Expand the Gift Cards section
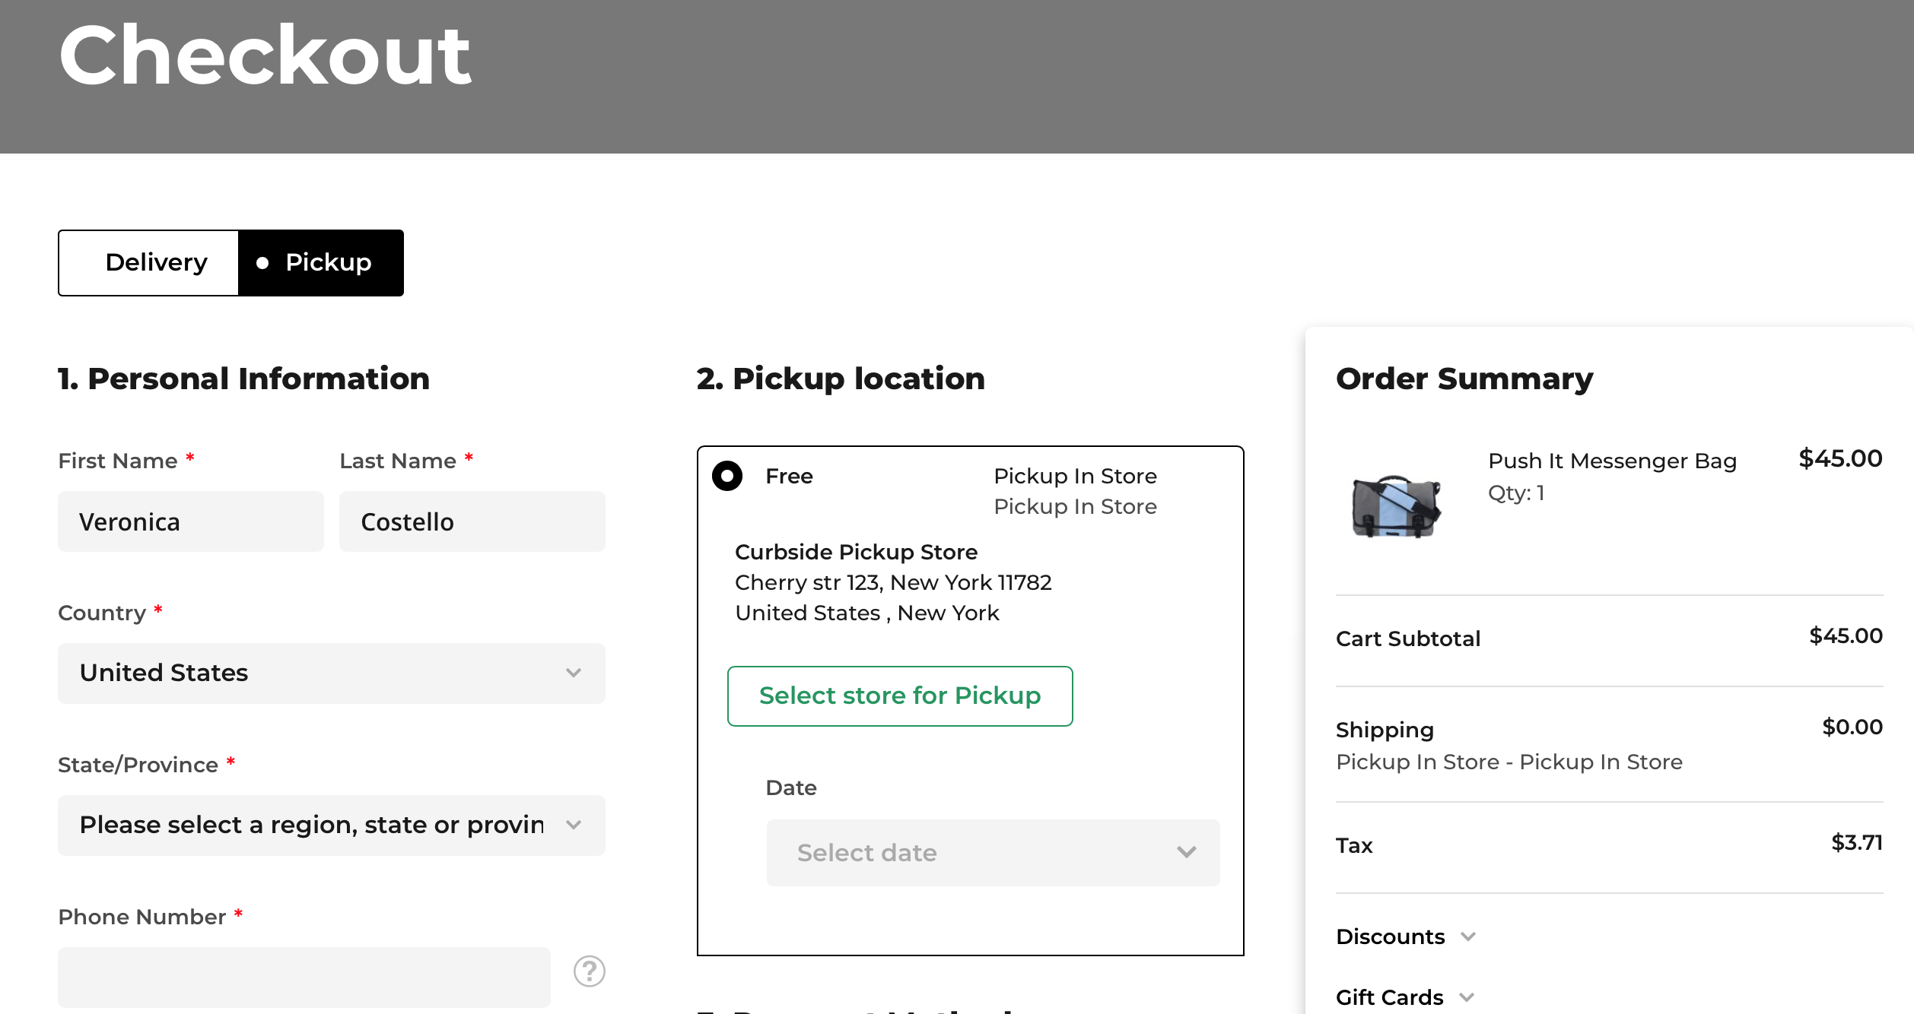 [1405, 997]
